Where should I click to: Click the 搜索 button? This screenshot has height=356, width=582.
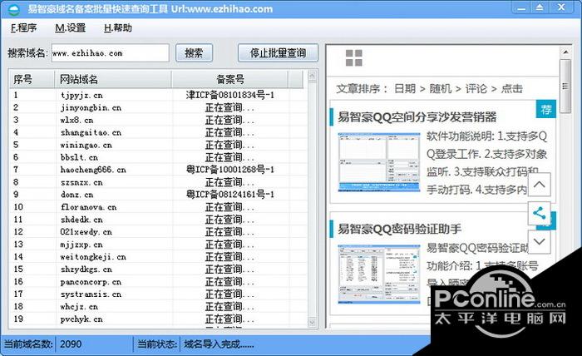194,53
